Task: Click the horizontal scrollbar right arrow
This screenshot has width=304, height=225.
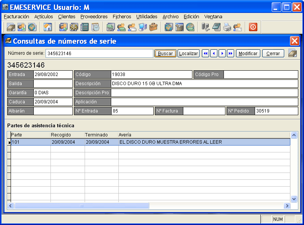Action: coord(287,206)
